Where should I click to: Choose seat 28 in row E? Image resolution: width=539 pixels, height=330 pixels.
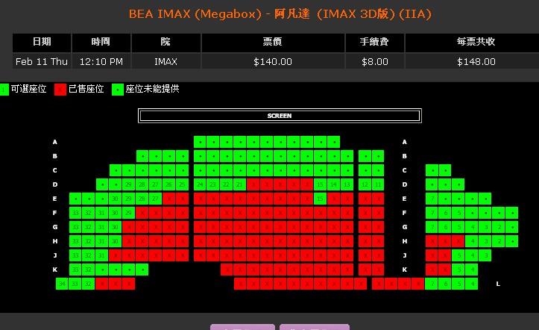click(x=142, y=199)
